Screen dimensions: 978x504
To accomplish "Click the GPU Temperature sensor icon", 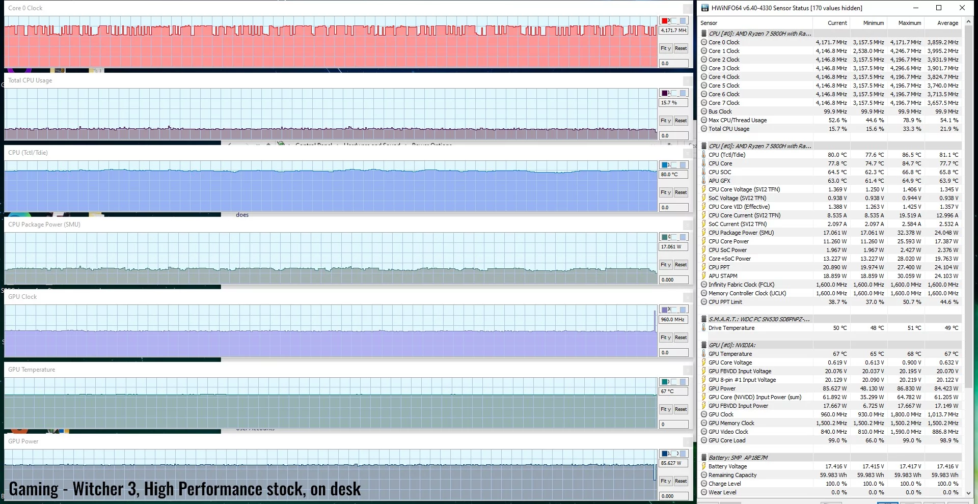I will [703, 353].
